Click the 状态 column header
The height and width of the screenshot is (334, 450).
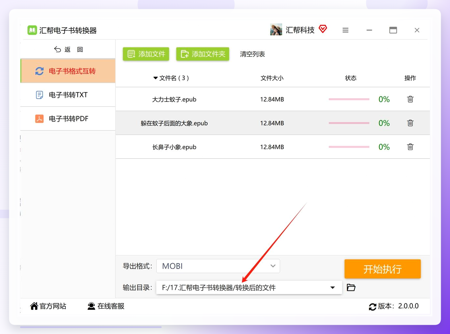[x=351, y=78]
